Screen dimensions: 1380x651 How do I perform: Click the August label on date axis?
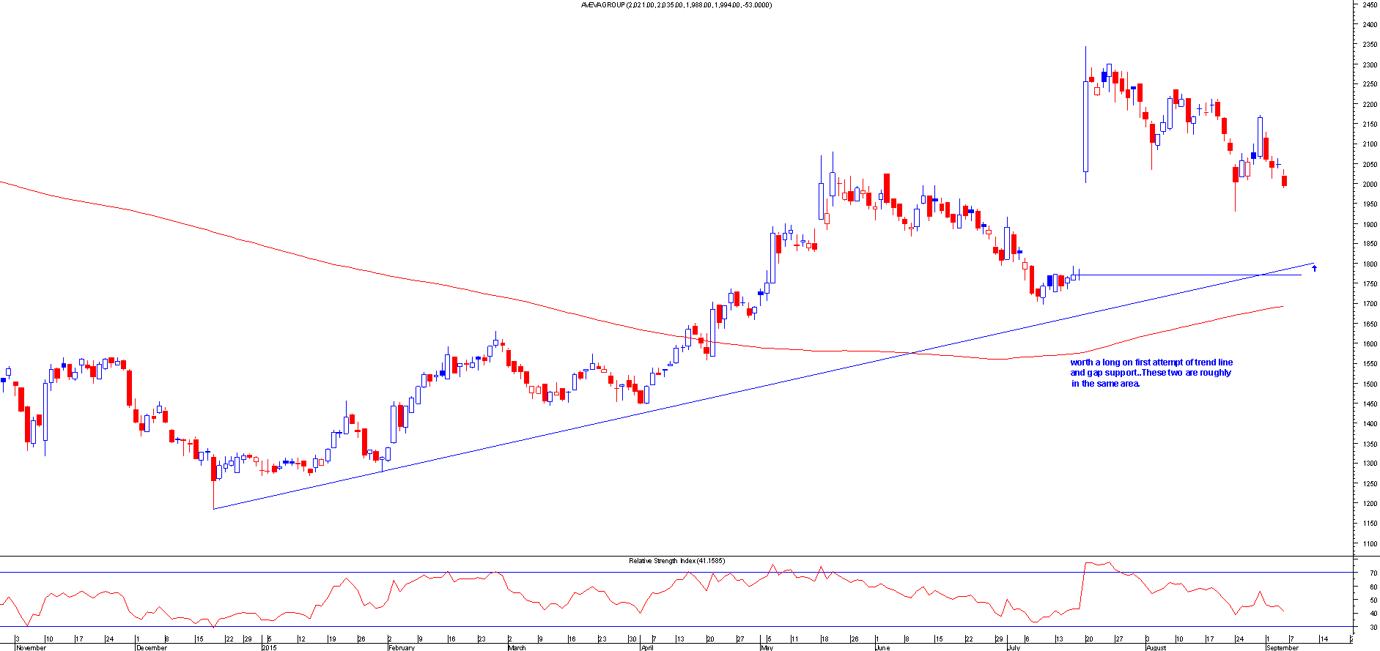[1155, 647]
